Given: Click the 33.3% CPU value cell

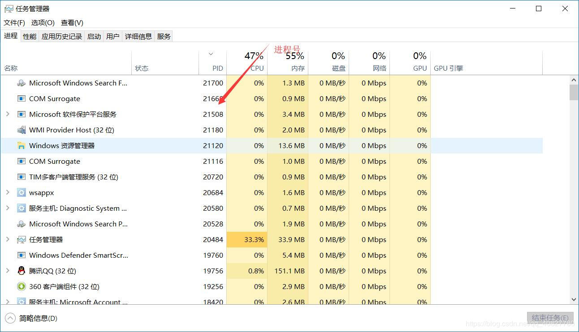Looking at the screenshot, I should 247,240.
